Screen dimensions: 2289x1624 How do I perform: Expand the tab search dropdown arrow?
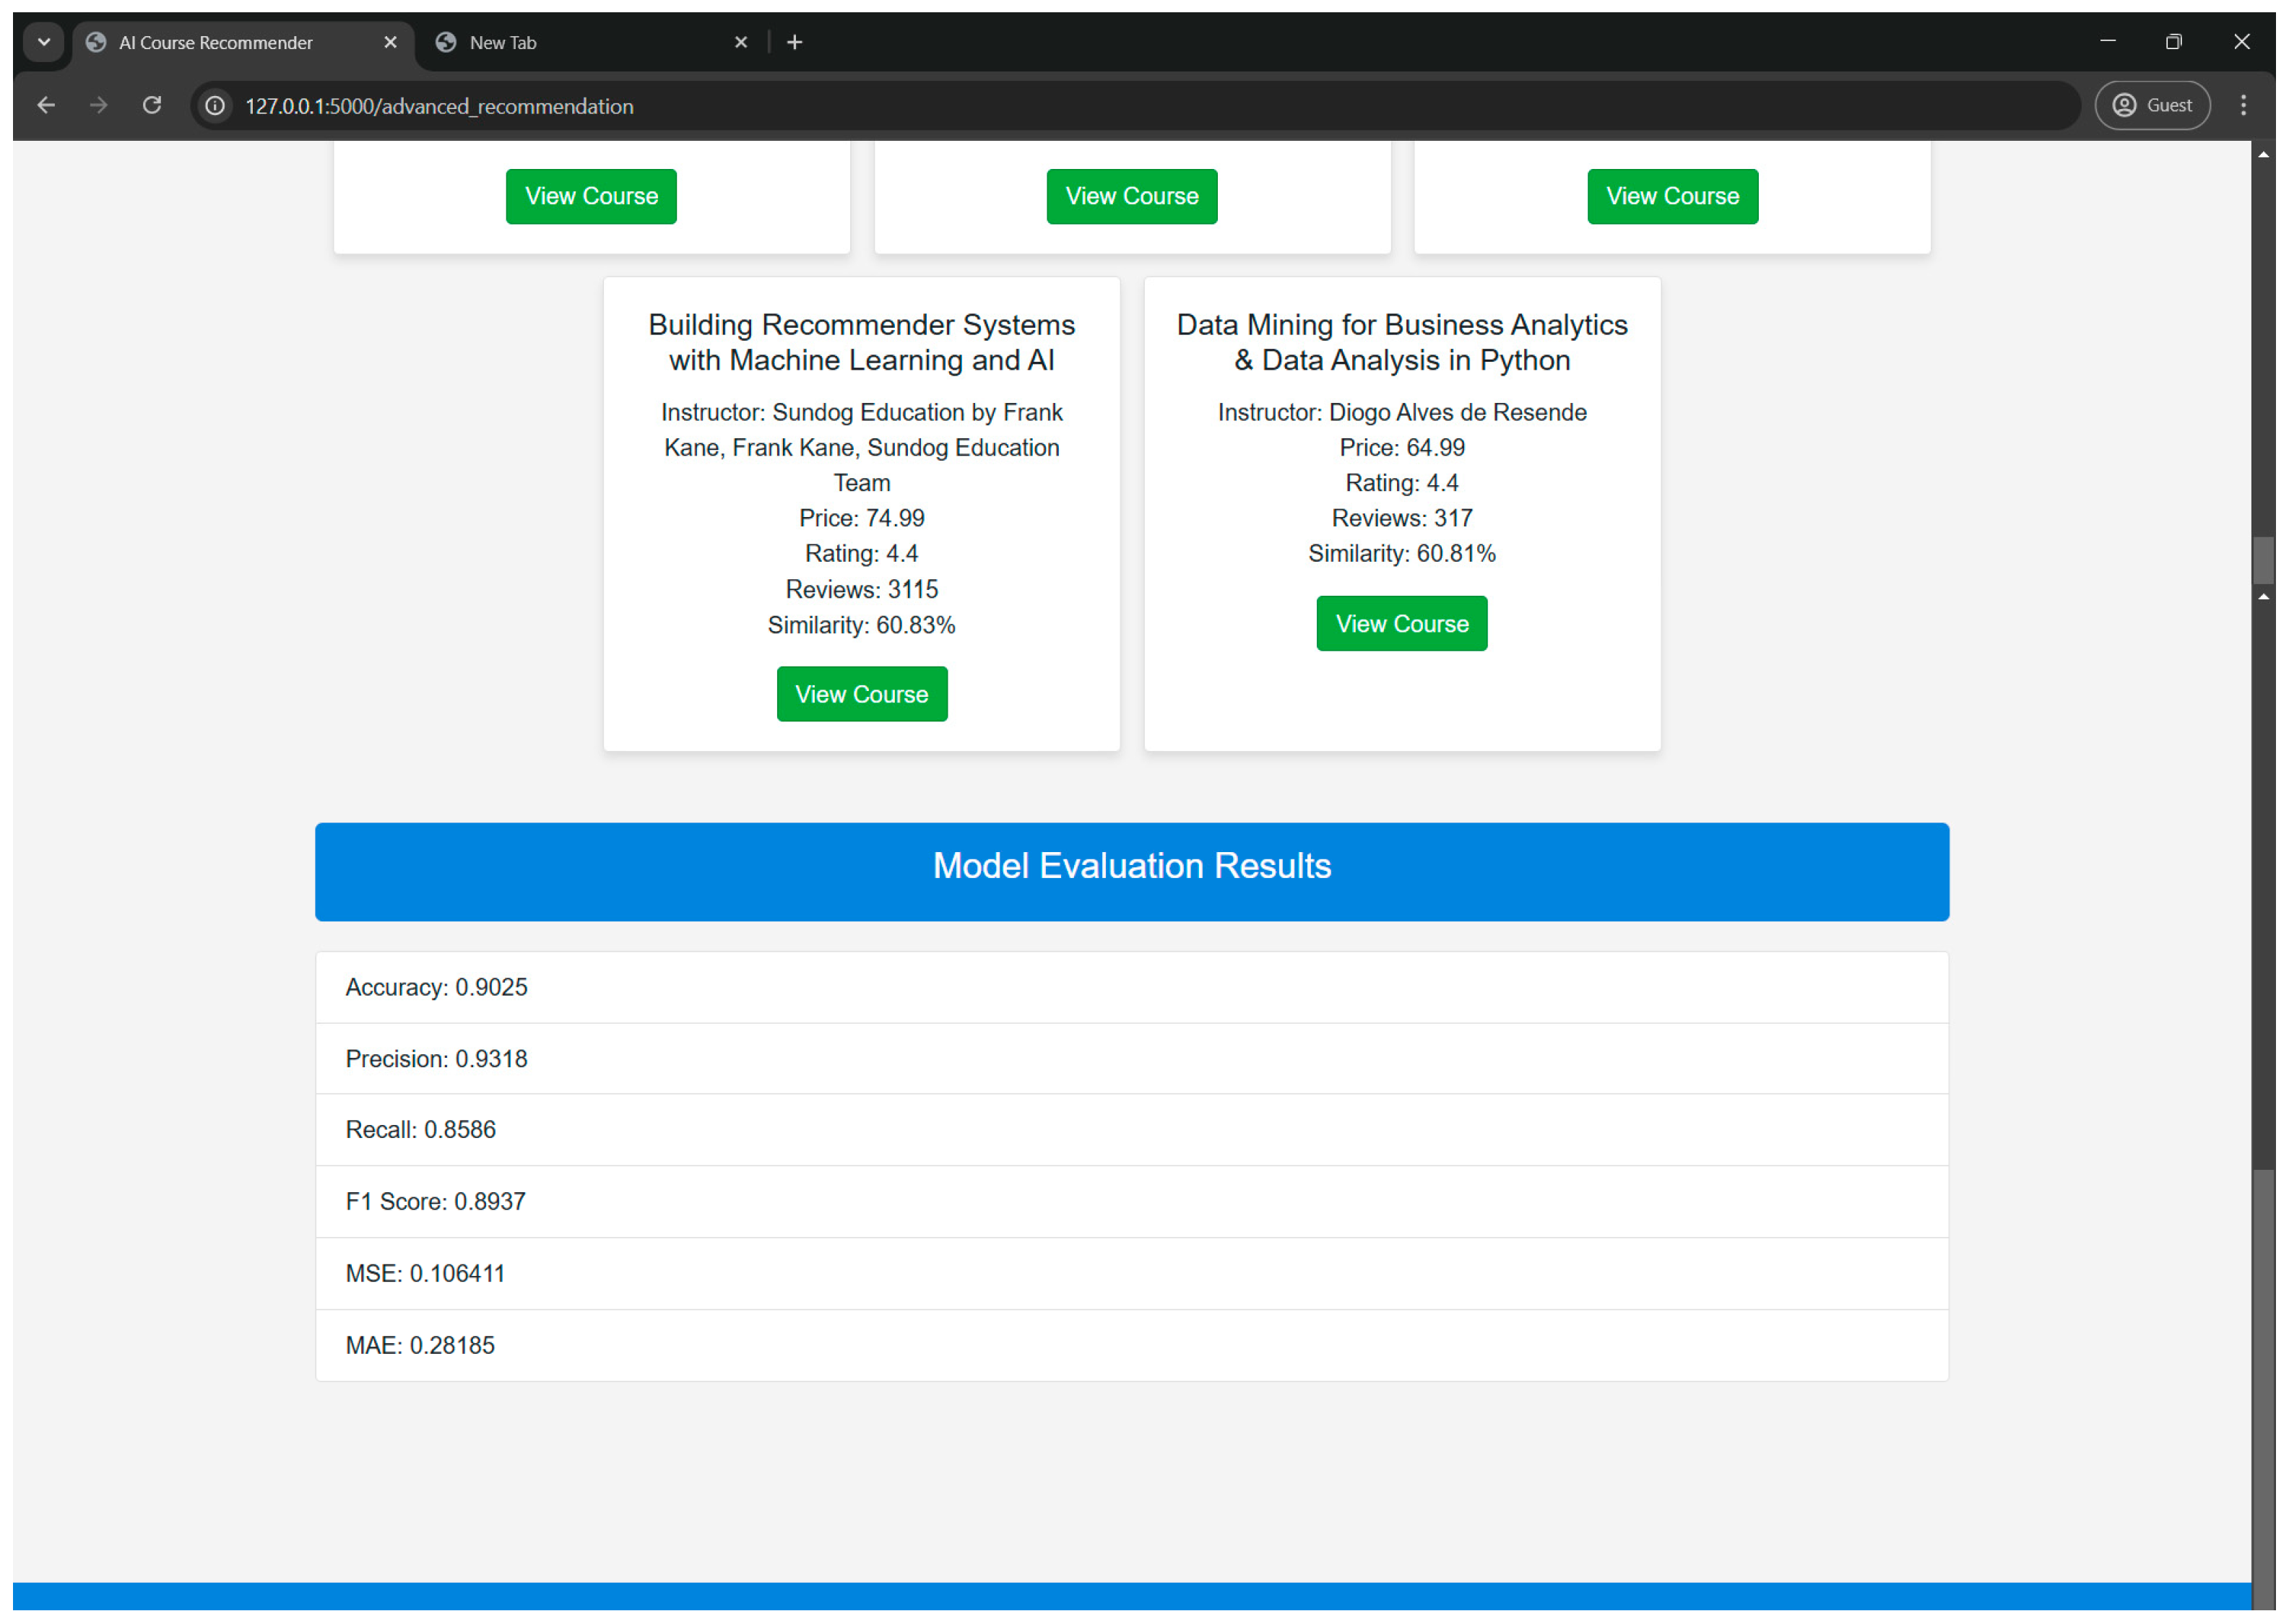[x=43, y=42]
